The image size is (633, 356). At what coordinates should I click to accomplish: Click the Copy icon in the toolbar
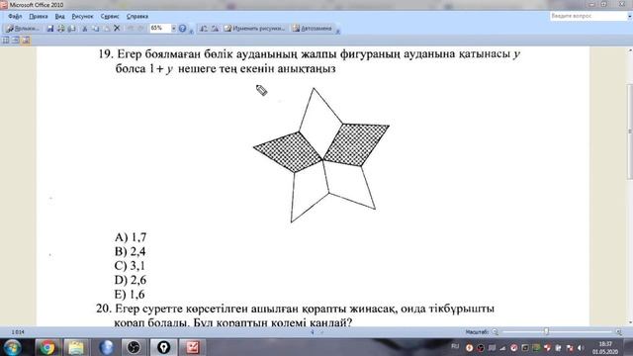[x=96, y=29]
